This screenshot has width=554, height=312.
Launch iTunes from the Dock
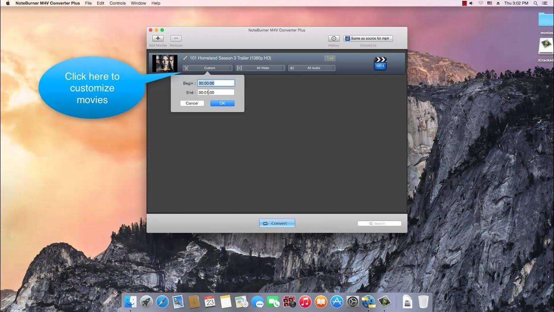pos(305,301)
